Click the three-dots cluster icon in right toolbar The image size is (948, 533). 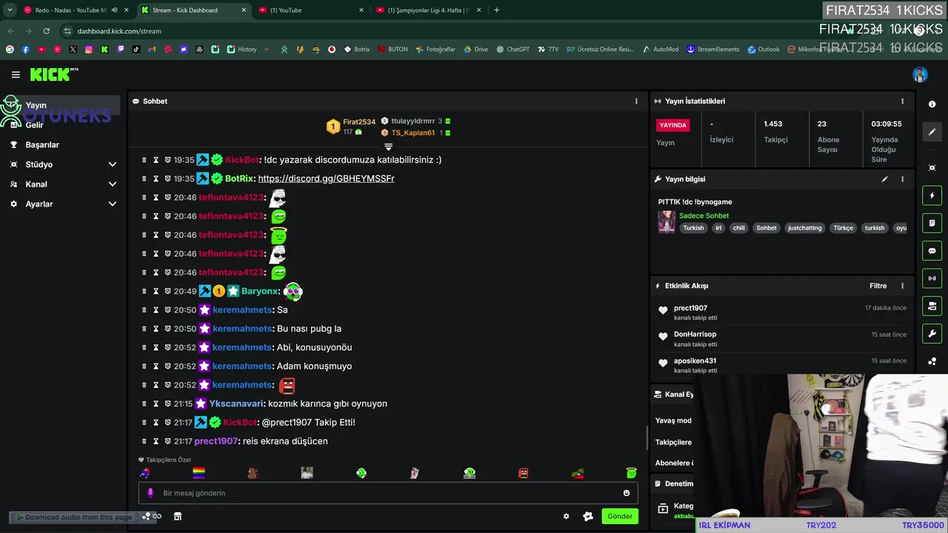pos(932,361)
